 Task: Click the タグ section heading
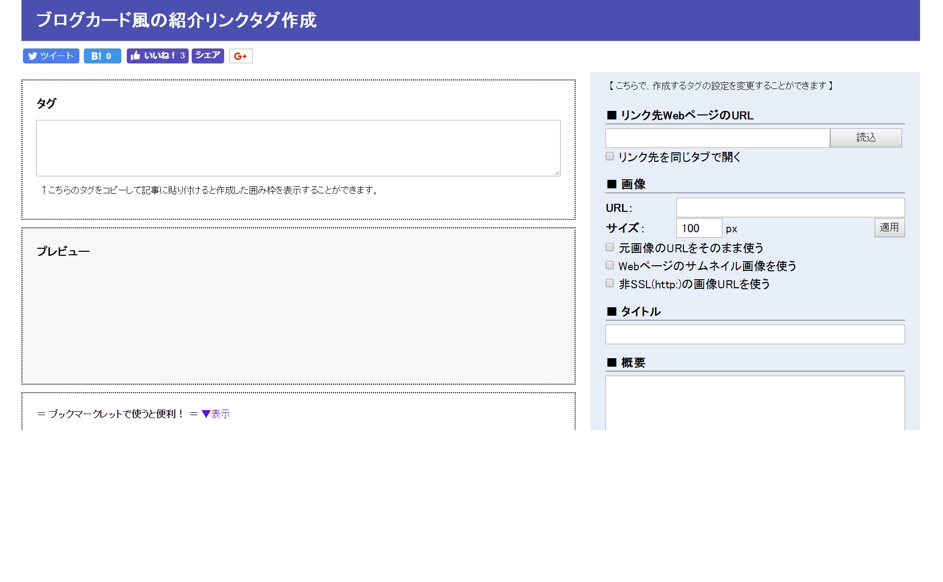point(46,103)
